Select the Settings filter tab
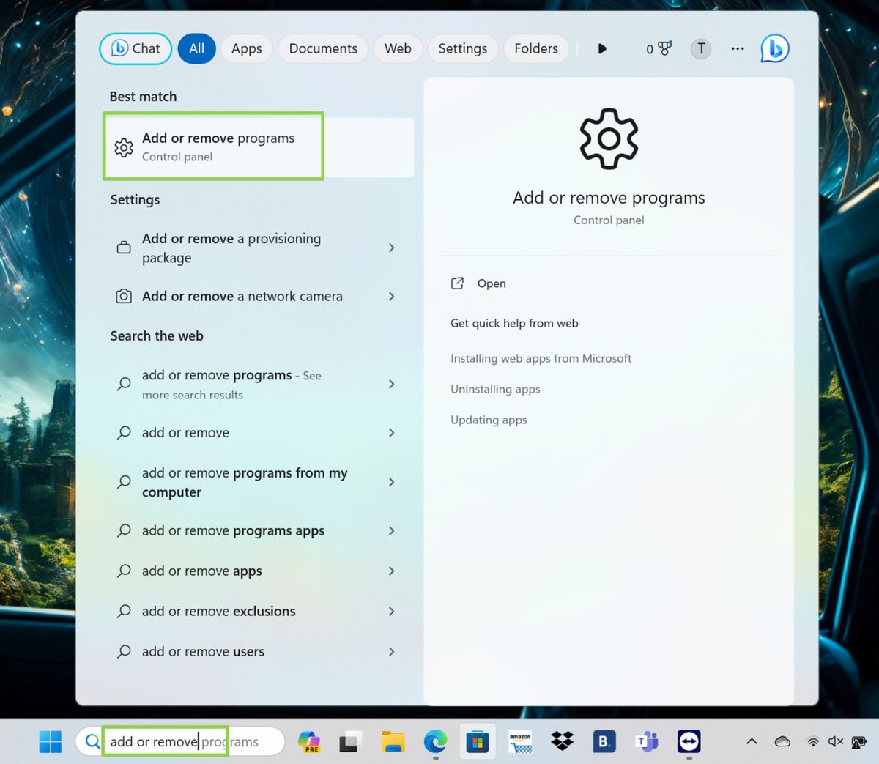879x764 pixels. pyautogui.click(x=462, y=48)
